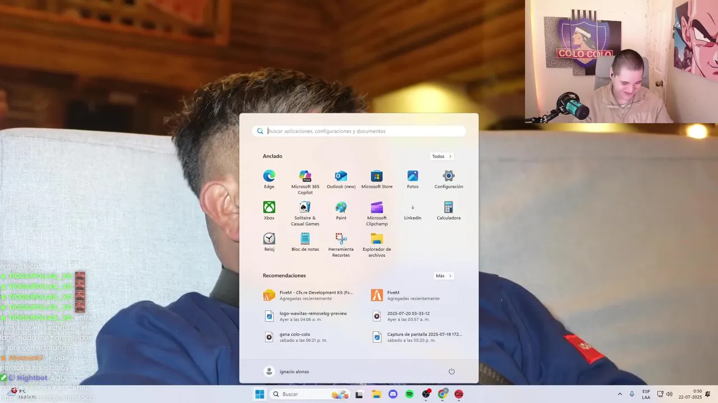The image size is (718, 403).
Task: Launch the Fotos app
Action: click(413, 179)
